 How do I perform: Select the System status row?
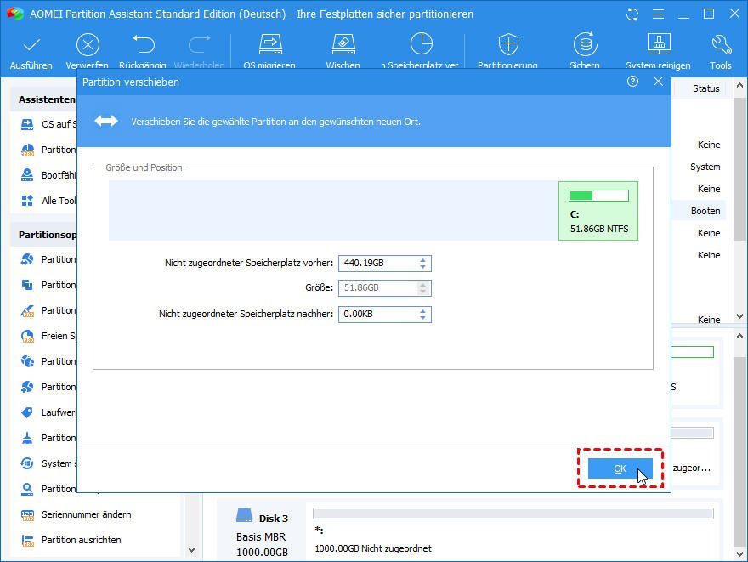705,167
